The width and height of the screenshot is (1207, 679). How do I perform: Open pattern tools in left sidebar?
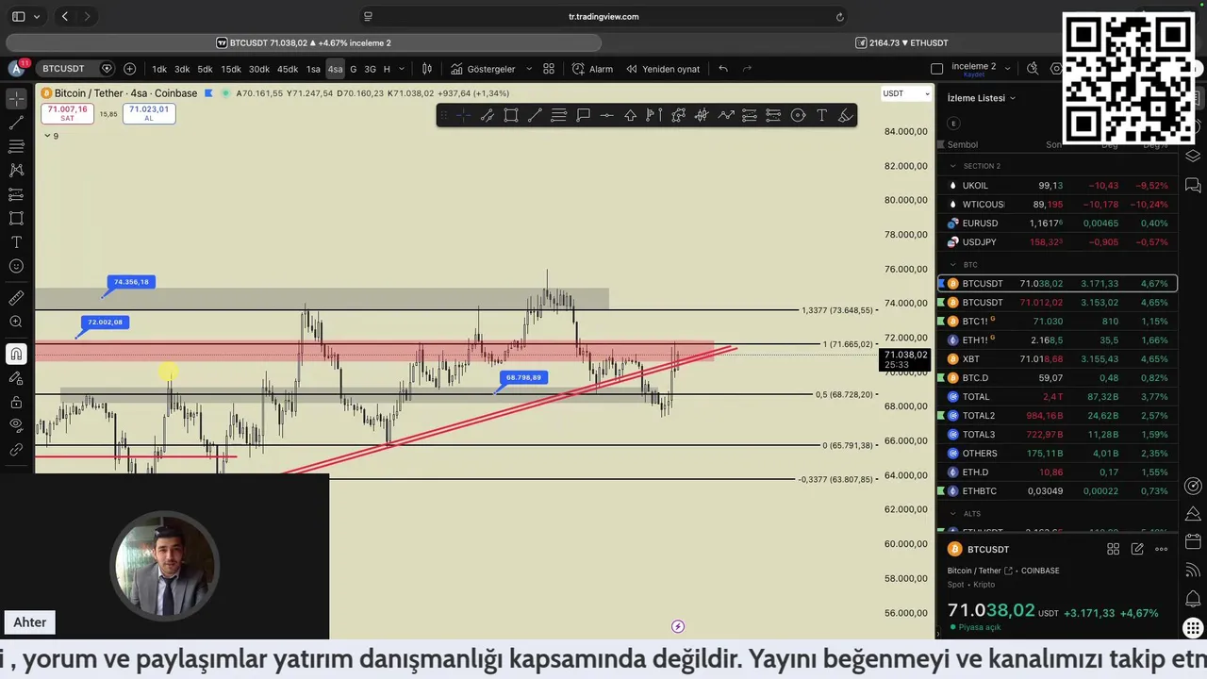[x=16, y=170]
